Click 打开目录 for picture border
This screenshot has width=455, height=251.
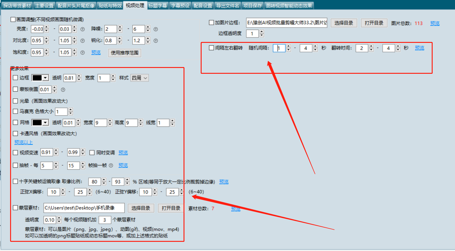coord(374,23)
